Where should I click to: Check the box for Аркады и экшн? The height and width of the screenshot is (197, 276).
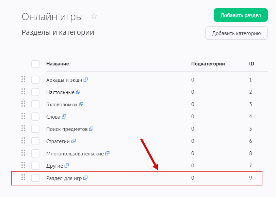coord(35,80)
